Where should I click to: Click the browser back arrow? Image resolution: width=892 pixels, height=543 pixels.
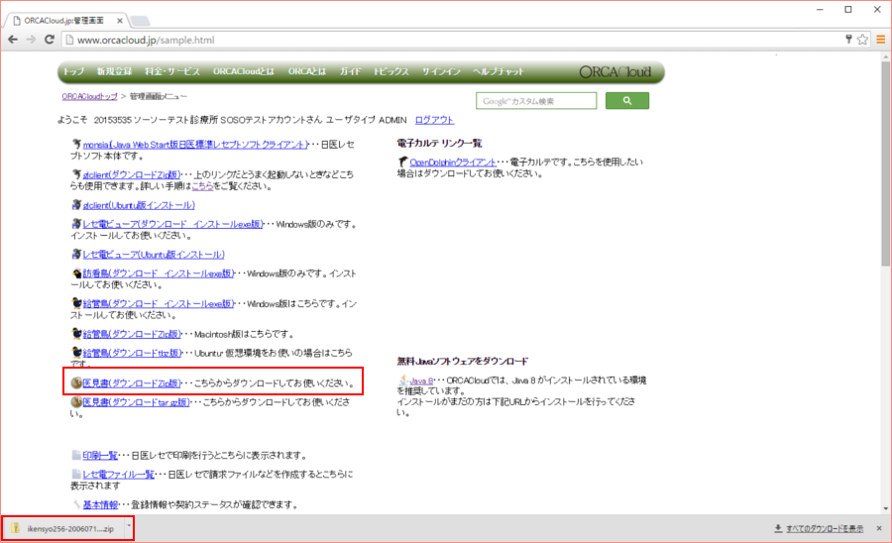[12, 40]
